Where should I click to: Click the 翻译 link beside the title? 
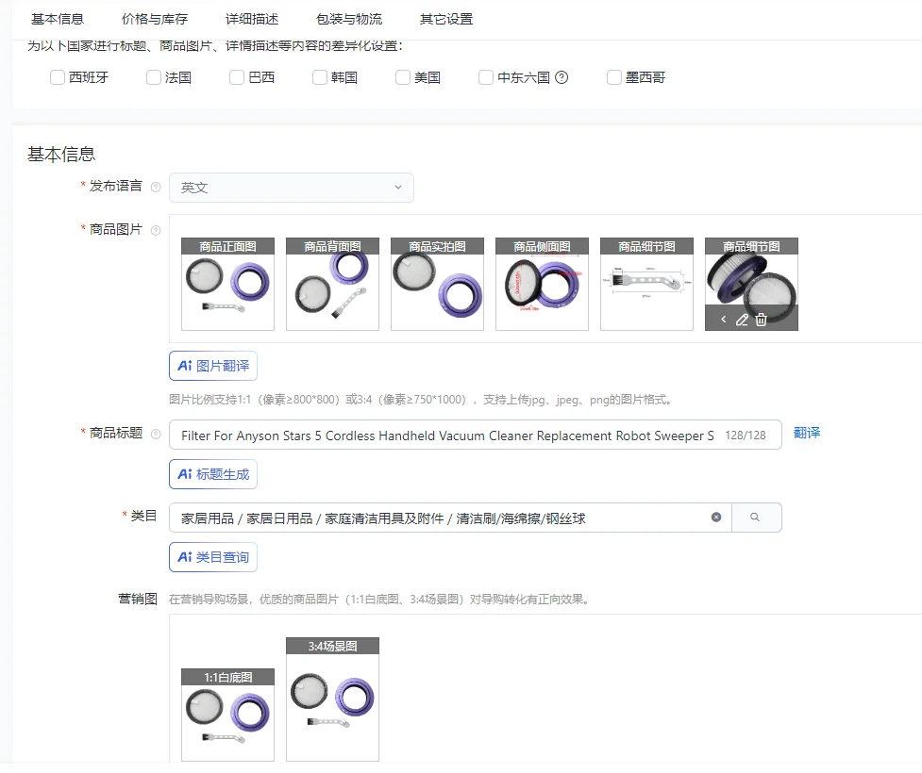807,433
